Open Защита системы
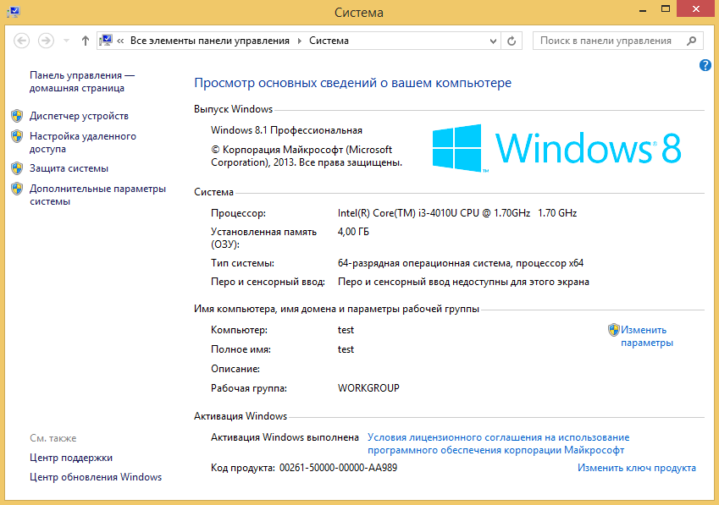The width and height of the screenshot is (719, 505). [x=69, y=168]
